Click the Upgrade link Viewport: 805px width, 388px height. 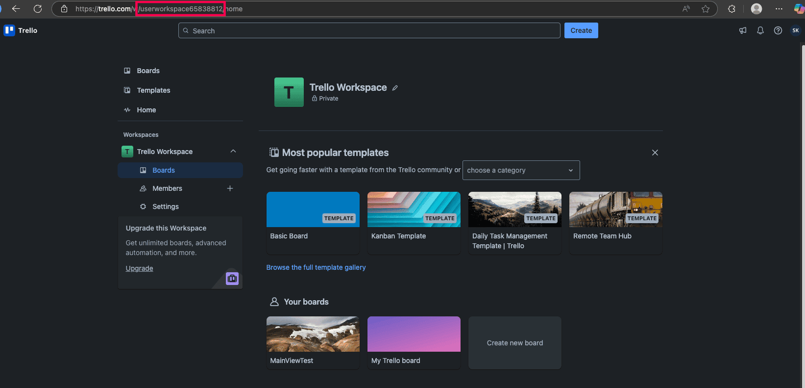coord(140,268)
